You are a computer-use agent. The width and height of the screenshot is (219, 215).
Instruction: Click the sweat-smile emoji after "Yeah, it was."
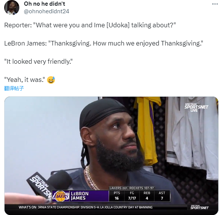click(x=51, y=80)
